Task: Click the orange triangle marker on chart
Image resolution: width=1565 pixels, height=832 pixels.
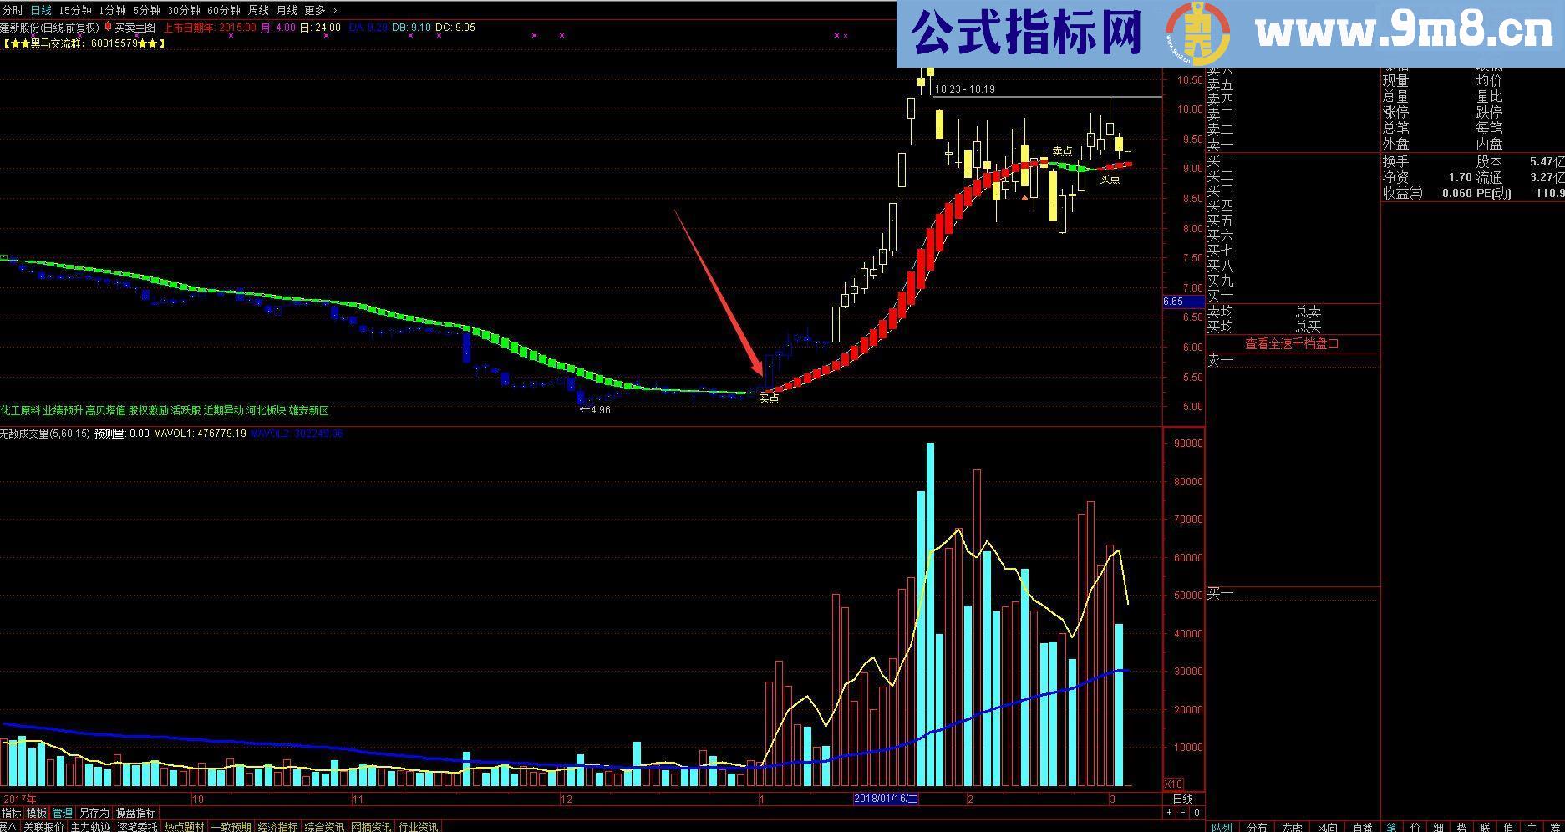Action: tap(1025, 198)
